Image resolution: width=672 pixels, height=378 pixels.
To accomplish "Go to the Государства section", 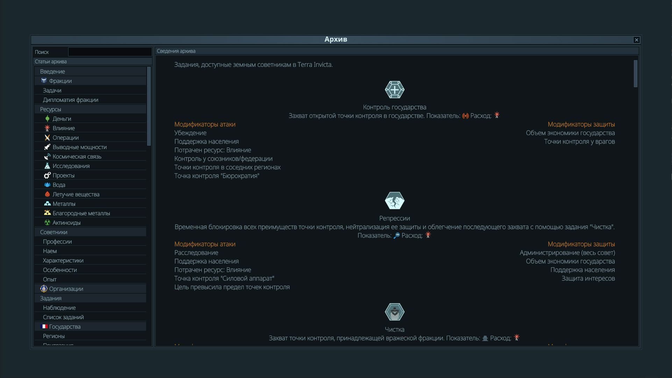I will (x=65, y=327).
